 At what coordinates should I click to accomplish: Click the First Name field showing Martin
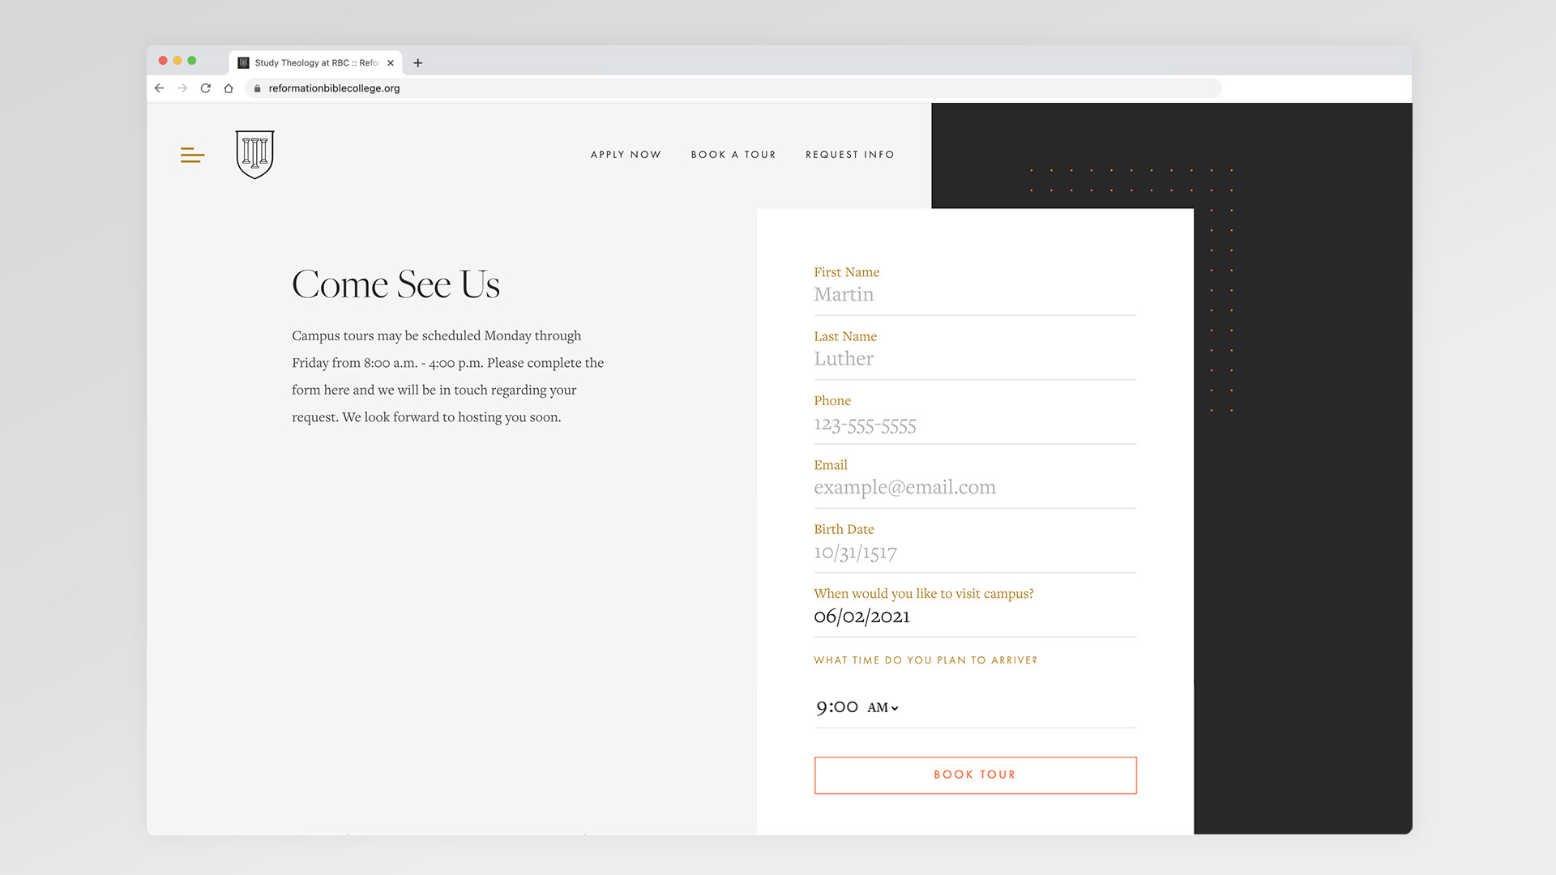click(975, 295)
